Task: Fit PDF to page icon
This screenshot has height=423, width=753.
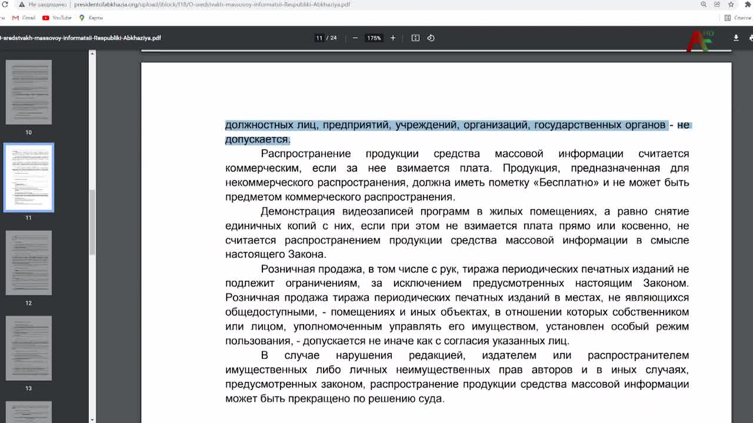Action: (415, 38)
